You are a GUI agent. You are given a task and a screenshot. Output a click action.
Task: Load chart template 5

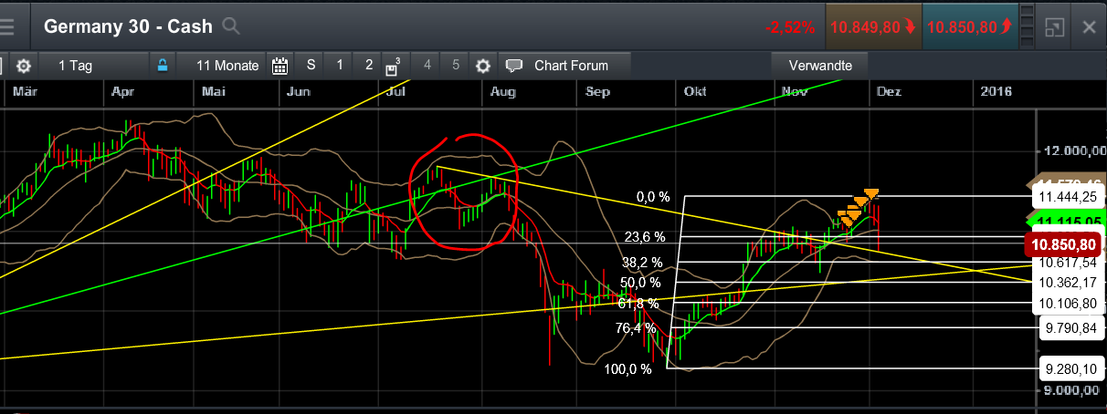456,65
